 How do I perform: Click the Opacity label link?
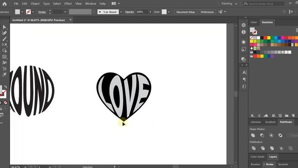pos(129,12)
